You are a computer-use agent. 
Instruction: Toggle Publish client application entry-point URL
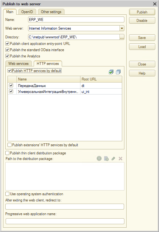coord(7,44)
